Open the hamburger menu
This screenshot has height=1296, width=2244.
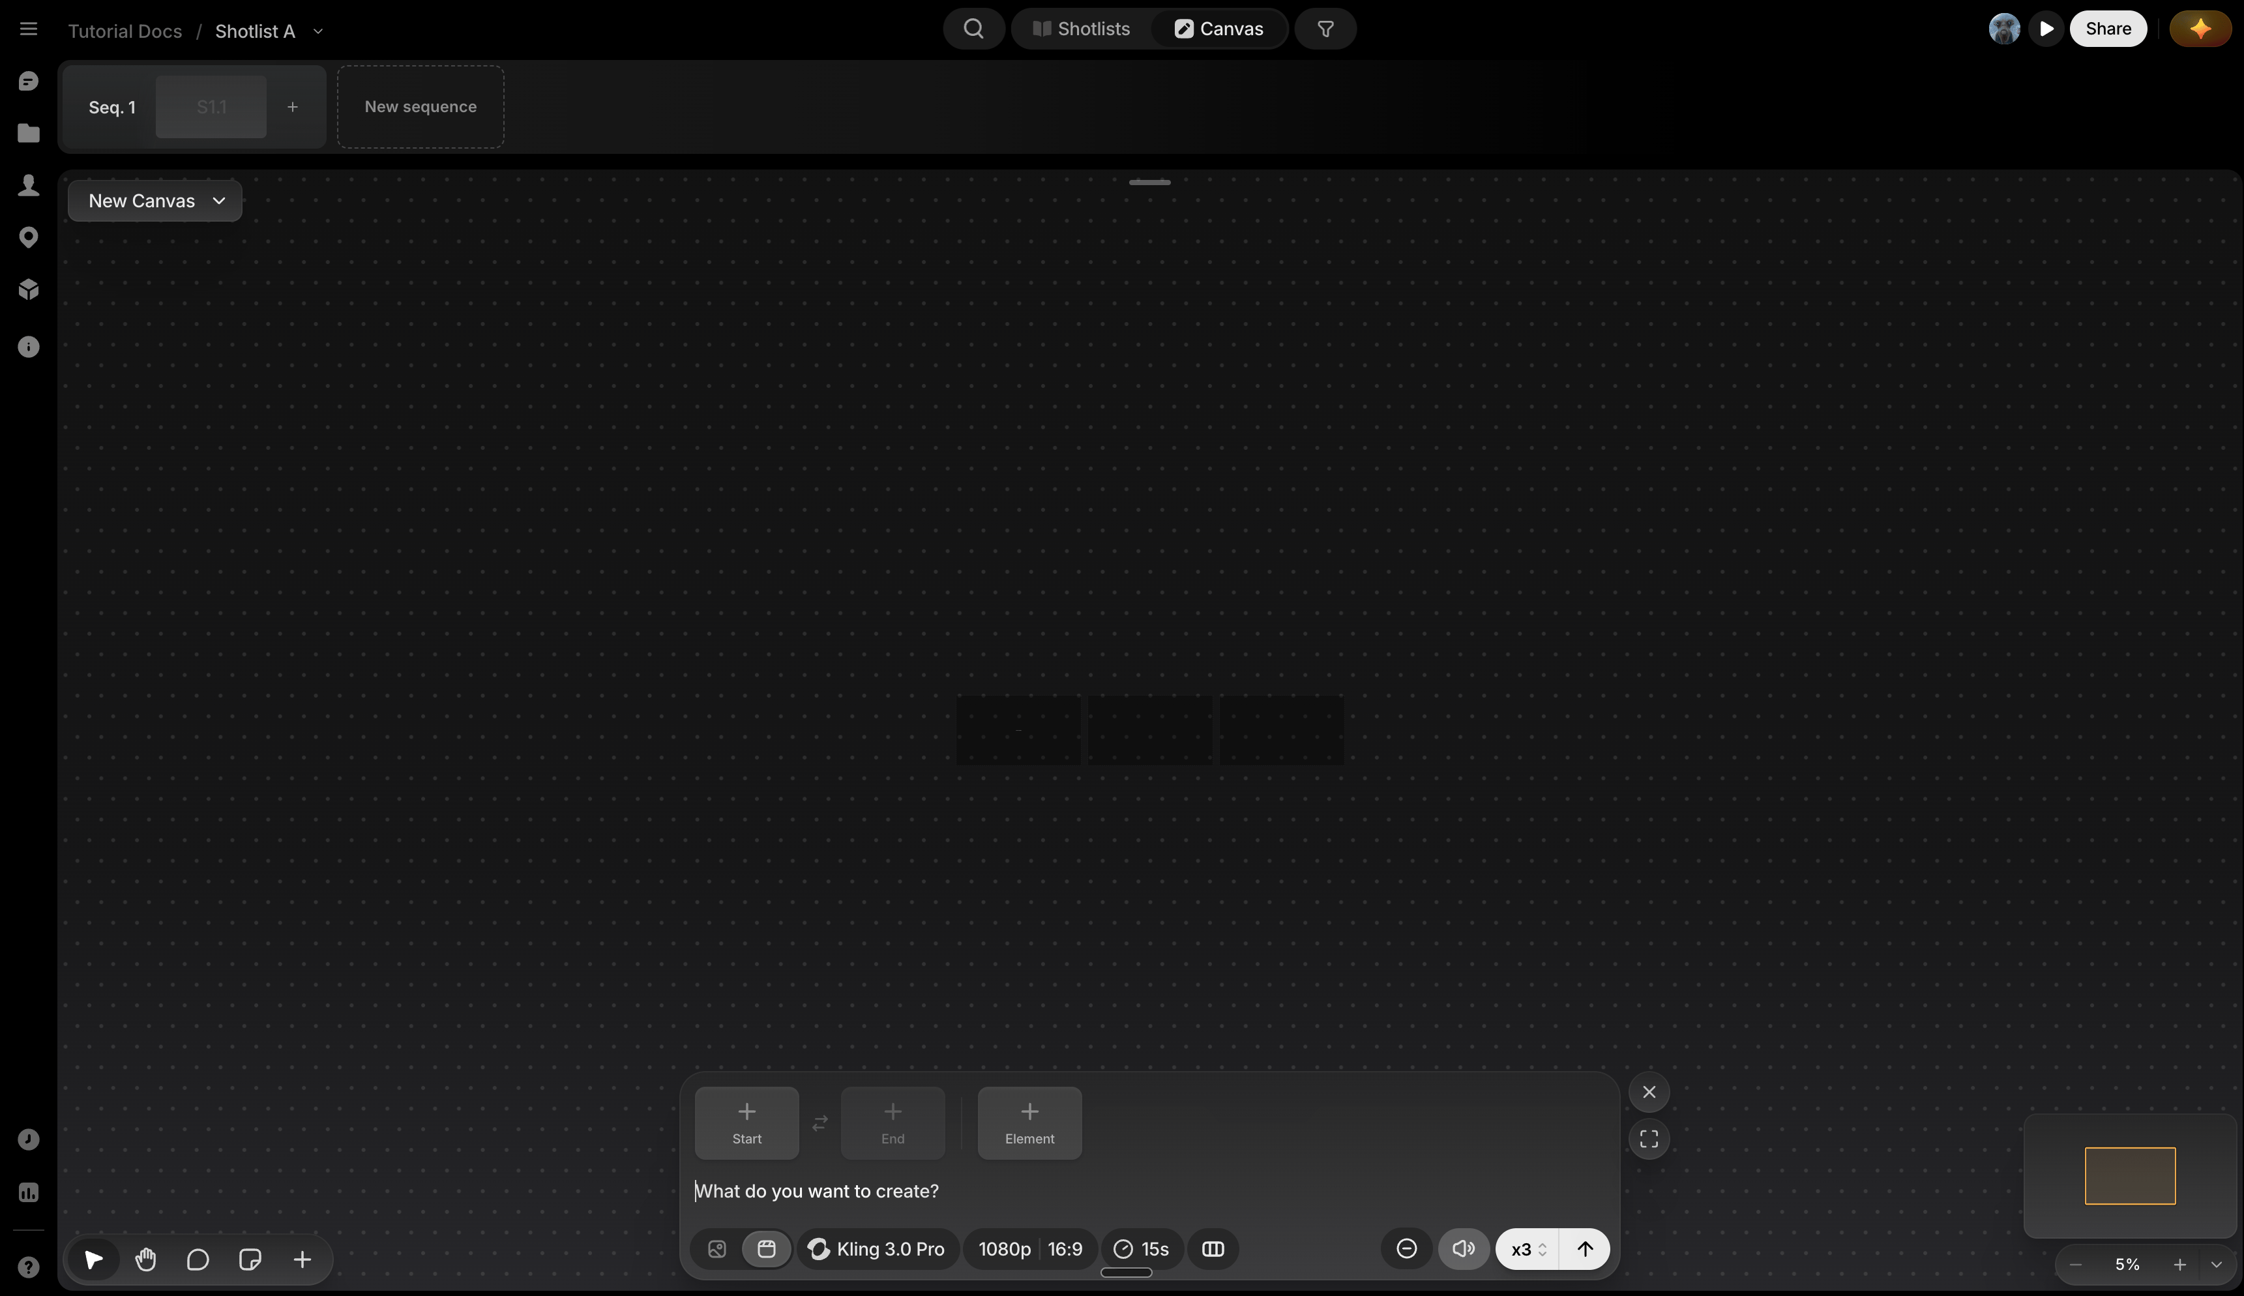(x=29, y=29)
